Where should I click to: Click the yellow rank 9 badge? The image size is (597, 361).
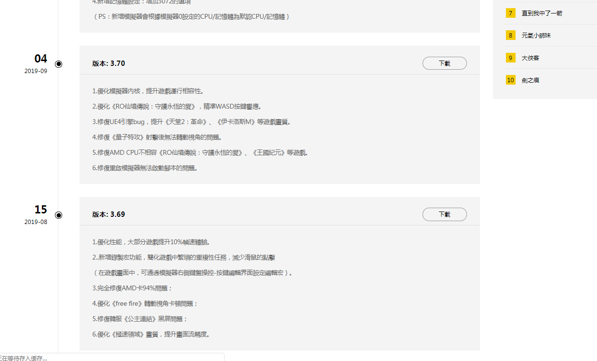click(510, 58)
